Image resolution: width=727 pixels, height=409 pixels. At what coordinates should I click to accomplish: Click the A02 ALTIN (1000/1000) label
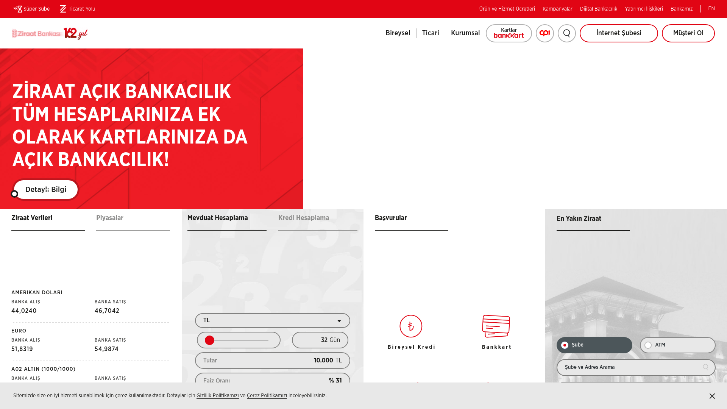(x=43, y=369)
